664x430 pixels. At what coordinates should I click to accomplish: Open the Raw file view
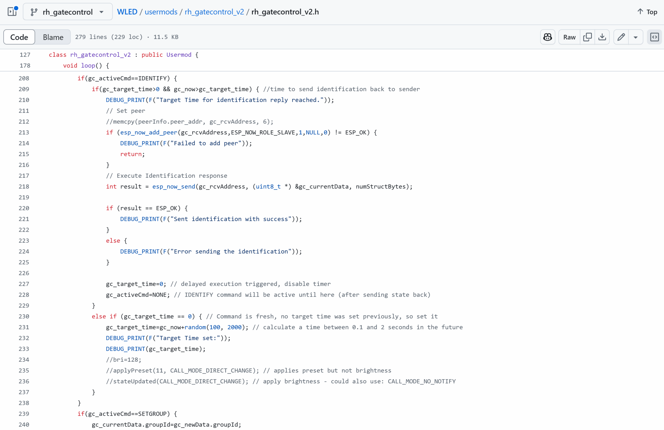click(569, 37)
